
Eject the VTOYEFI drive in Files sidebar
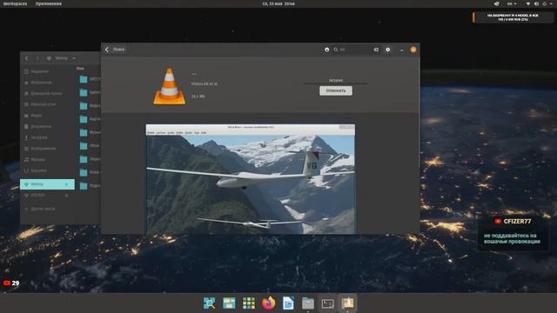click(66, 195)
